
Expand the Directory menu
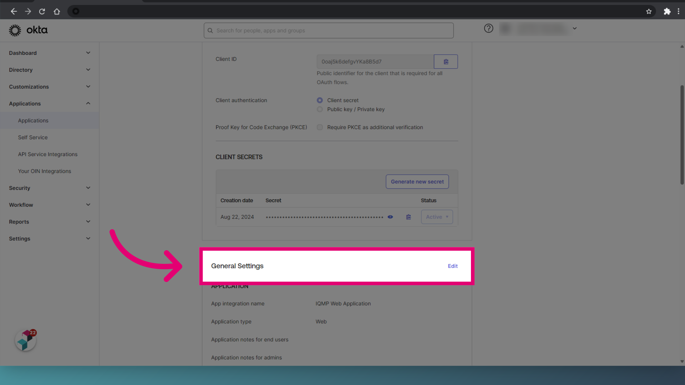(x=50, y=70)
